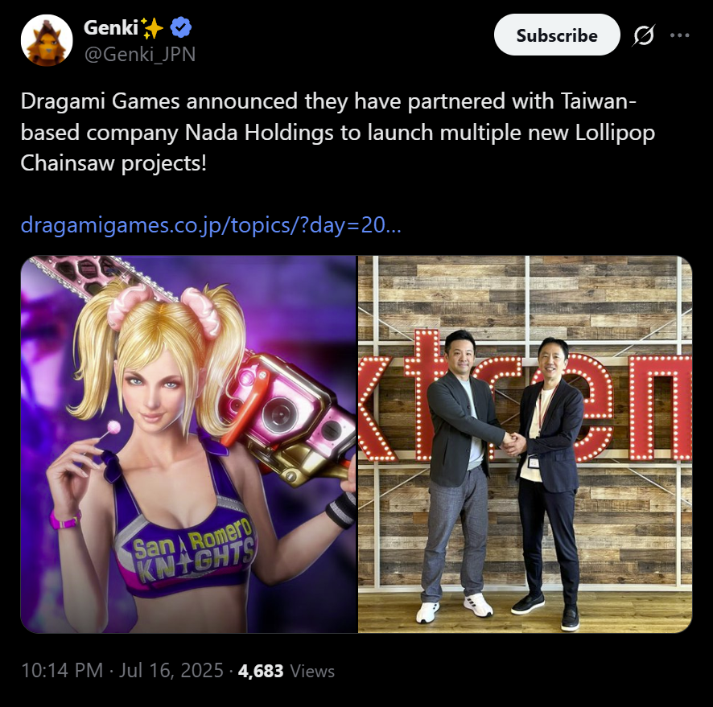
Task: Select the tweet text about Dragami Games
Action: click(x=338, y=132)
